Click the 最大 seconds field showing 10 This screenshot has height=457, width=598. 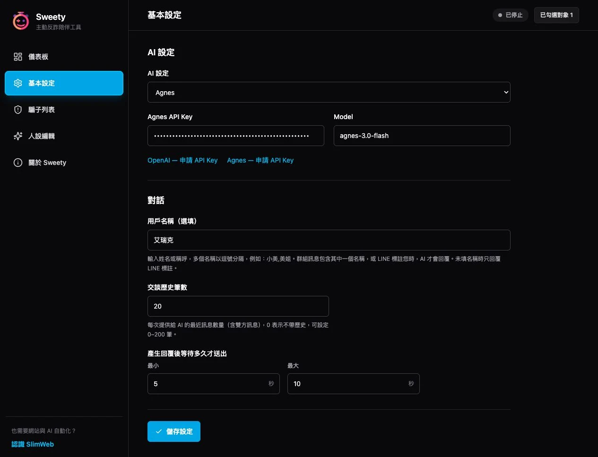(x=353, y=384)
